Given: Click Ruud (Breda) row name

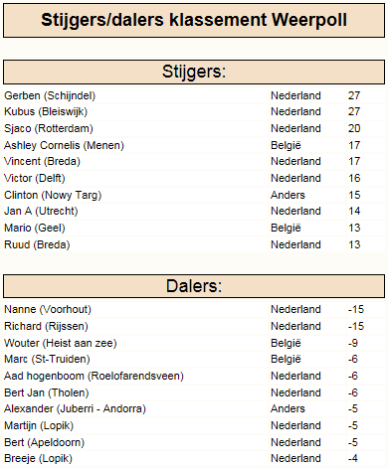Looking at the screenshot, I should pos(37,244).
